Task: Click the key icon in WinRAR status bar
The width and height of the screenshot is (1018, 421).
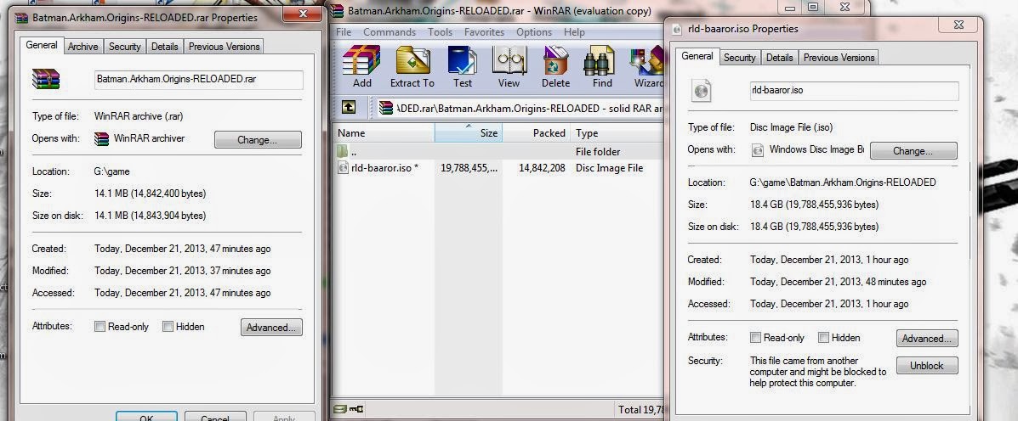Action: pyautogui.click(x=356, y=409)
